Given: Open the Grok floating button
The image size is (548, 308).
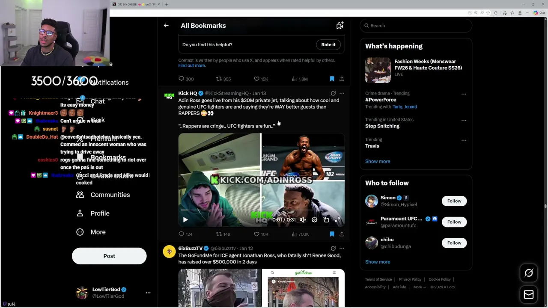Looking at the screenshot, I should (529, 273).
